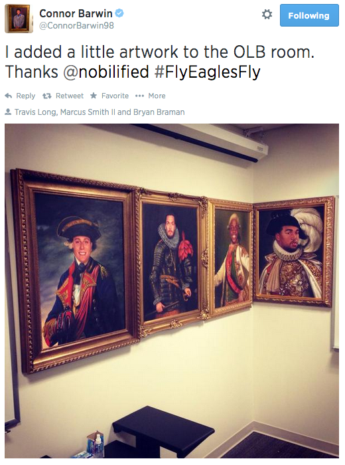Image resolution: width=345 pixels, height=465 pixels.
Task: Expand the More options text
Action: pos(157,96)
